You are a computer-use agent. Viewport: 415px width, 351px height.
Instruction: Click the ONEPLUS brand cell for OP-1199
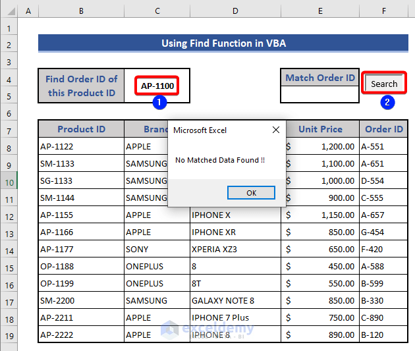pos(157,283)
